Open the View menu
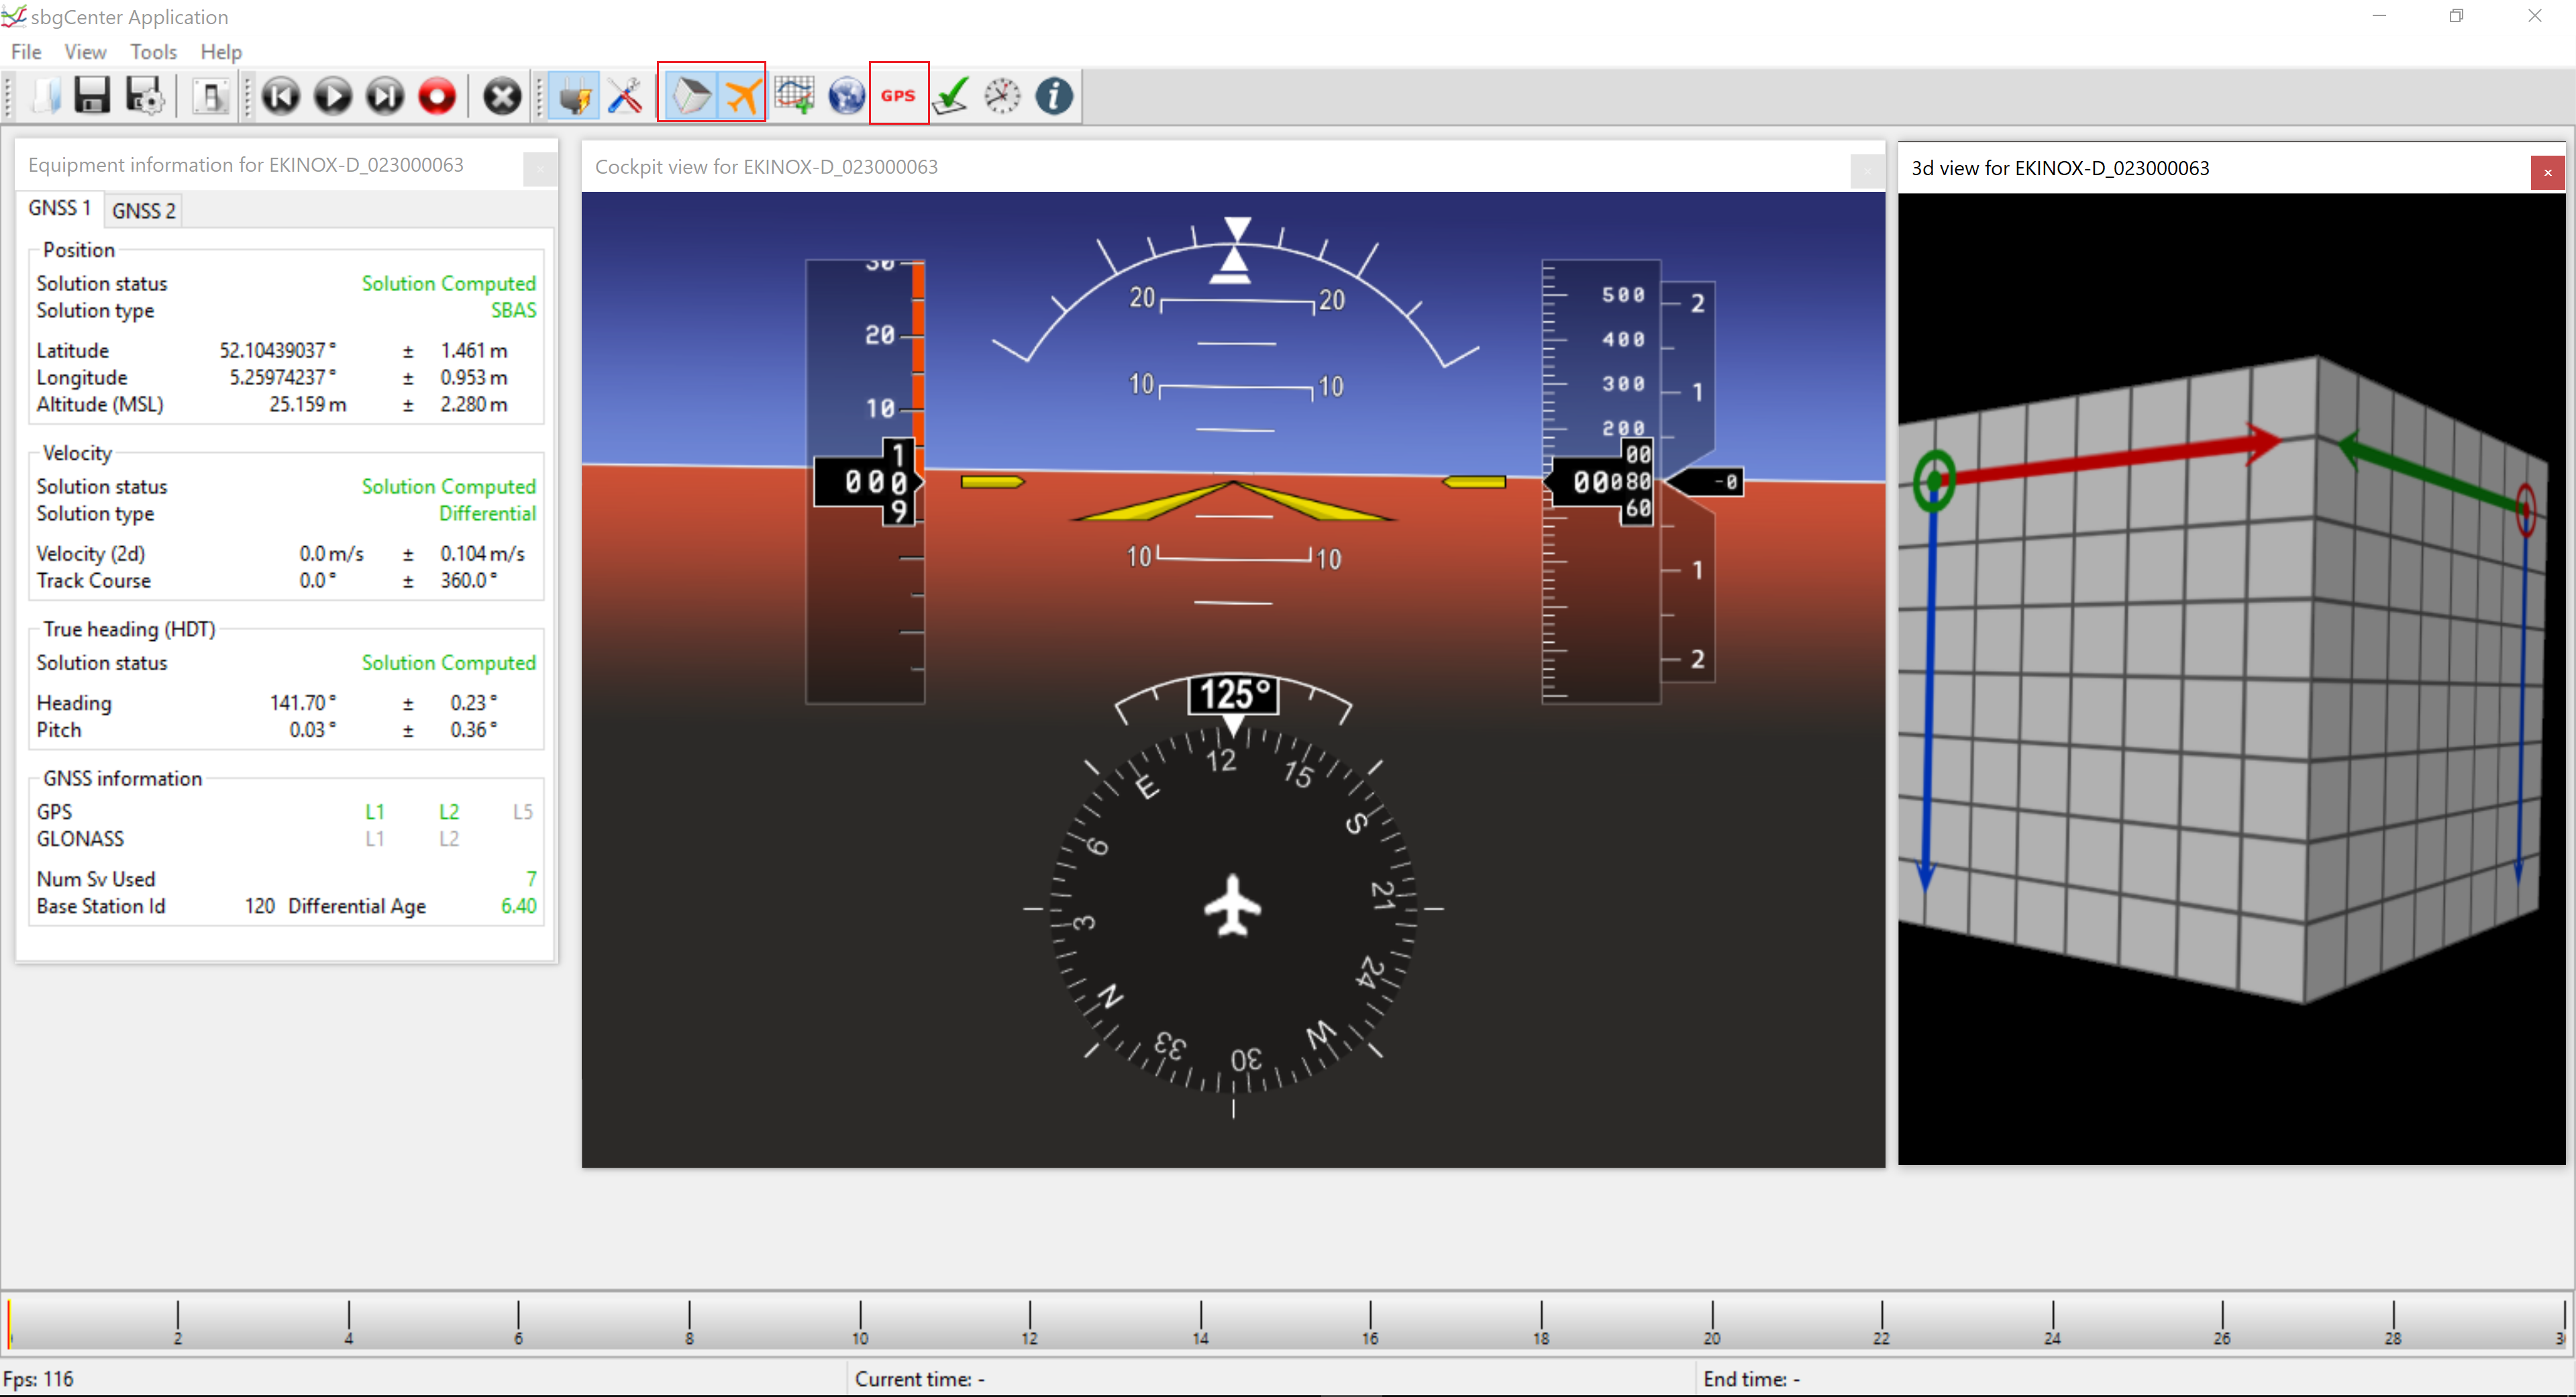The width and height of the screenshot is (2576, 1397). coord(85,52)
